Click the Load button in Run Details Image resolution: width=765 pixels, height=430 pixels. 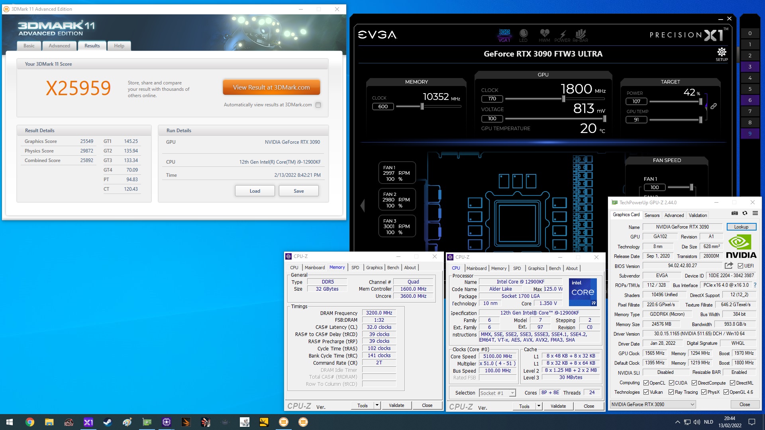pyautogui.click(x=255, y=191)
